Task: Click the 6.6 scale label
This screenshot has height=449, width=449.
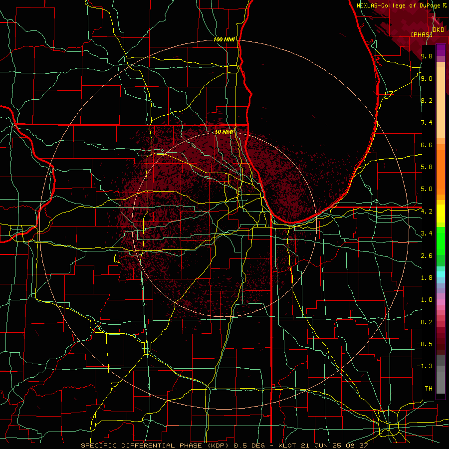Action: tap(427, 145)
